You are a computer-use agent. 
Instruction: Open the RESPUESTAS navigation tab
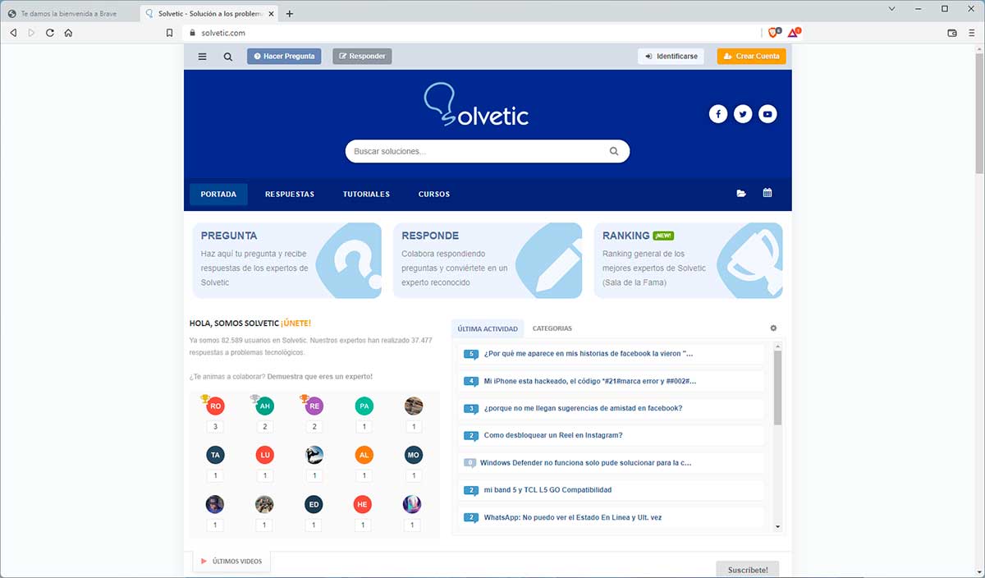point(290,195)
